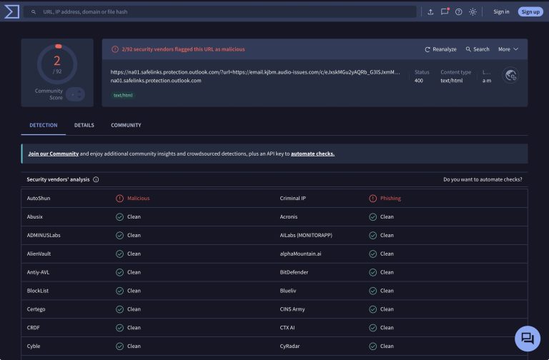Switch to the COMMUNITY tab
The height and width of the screenshot is (360, 549).
pos(126,125)
